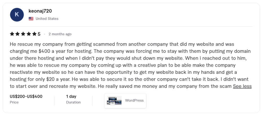Click the Duration label
Screen dimensions: 265x114
tap(73, 102)
